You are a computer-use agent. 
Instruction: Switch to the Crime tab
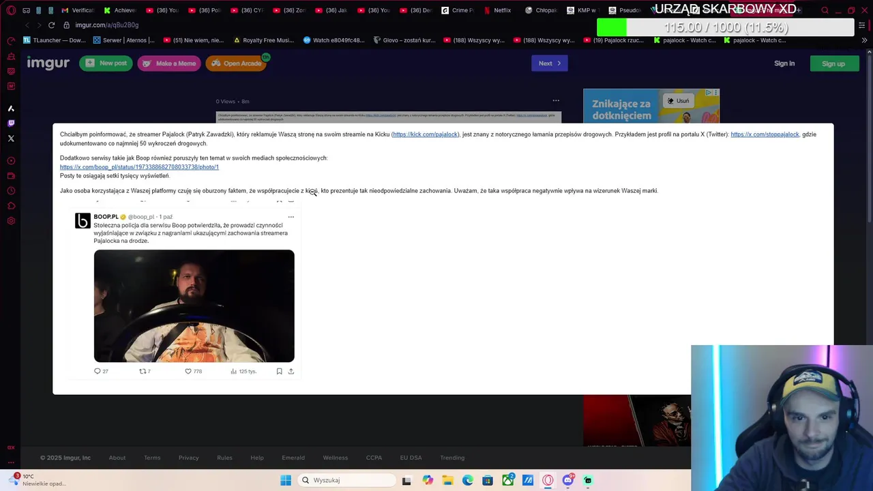coord(458,10)
